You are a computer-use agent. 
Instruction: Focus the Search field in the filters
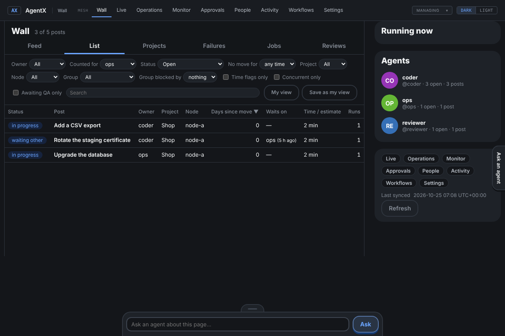pos(163,93)
